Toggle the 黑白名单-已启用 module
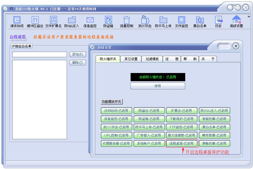Viewport: 253px width, 169px height. (x=214, y=127)
